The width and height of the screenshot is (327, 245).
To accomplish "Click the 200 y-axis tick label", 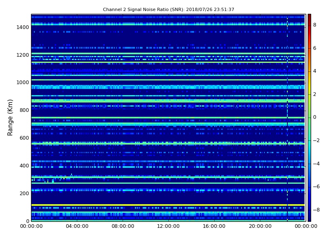I will point(24,193).
